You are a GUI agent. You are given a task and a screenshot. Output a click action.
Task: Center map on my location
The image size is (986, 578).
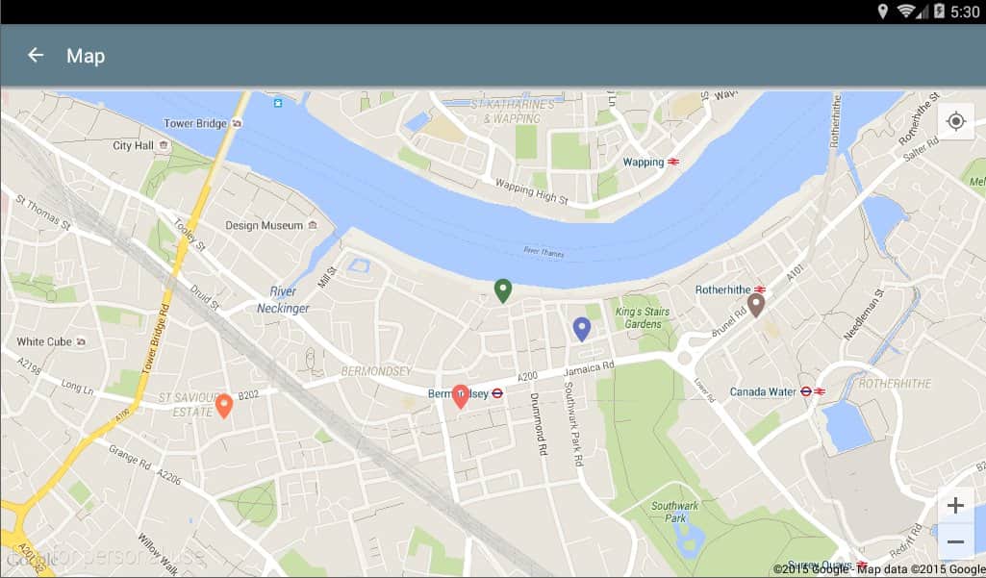pos(956,121)
